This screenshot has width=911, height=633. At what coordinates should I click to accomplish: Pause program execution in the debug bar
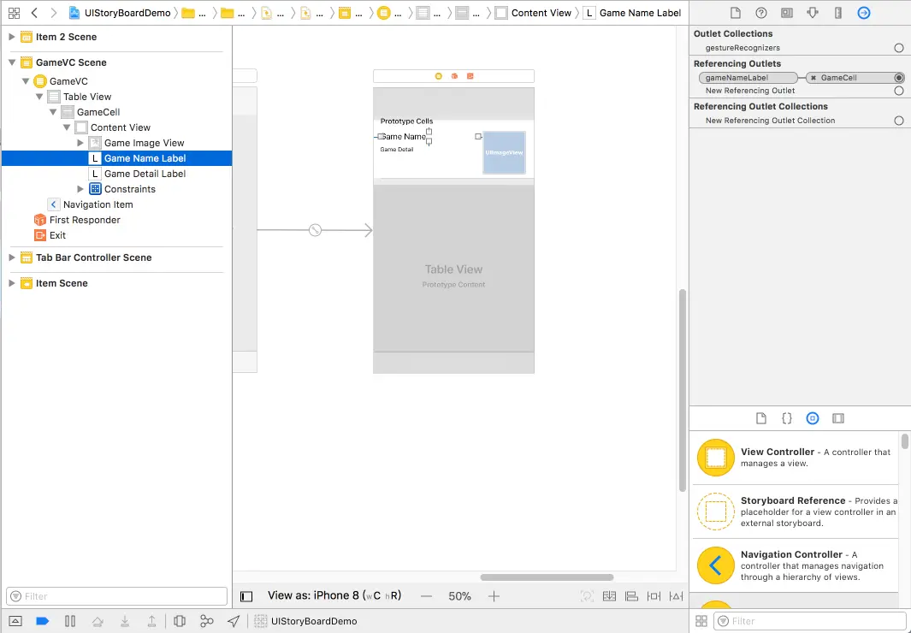(x=70, y=621)
